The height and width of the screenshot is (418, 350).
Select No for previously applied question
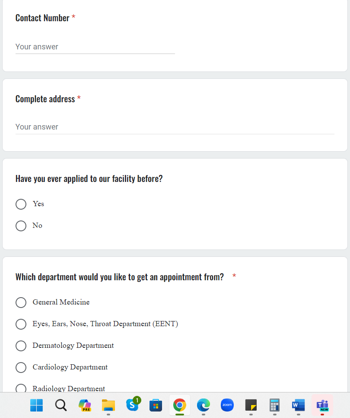tap(21, 226)
